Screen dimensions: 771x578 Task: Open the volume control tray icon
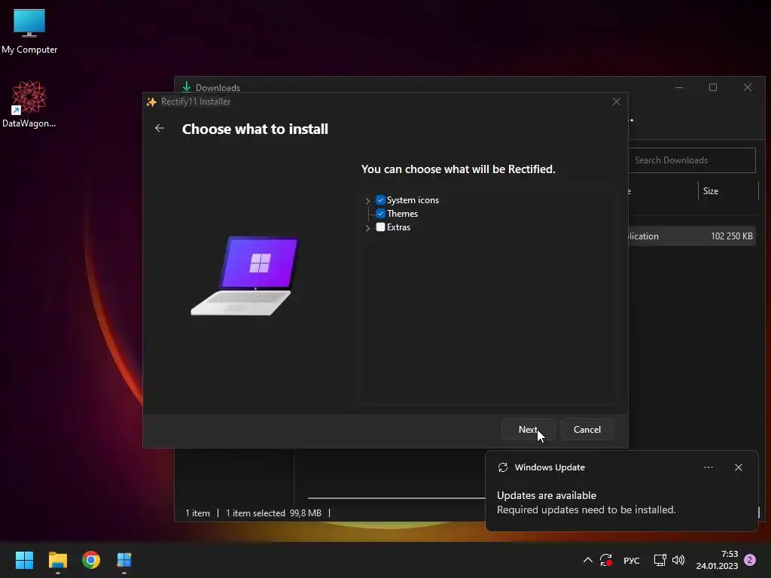point(678,560)
